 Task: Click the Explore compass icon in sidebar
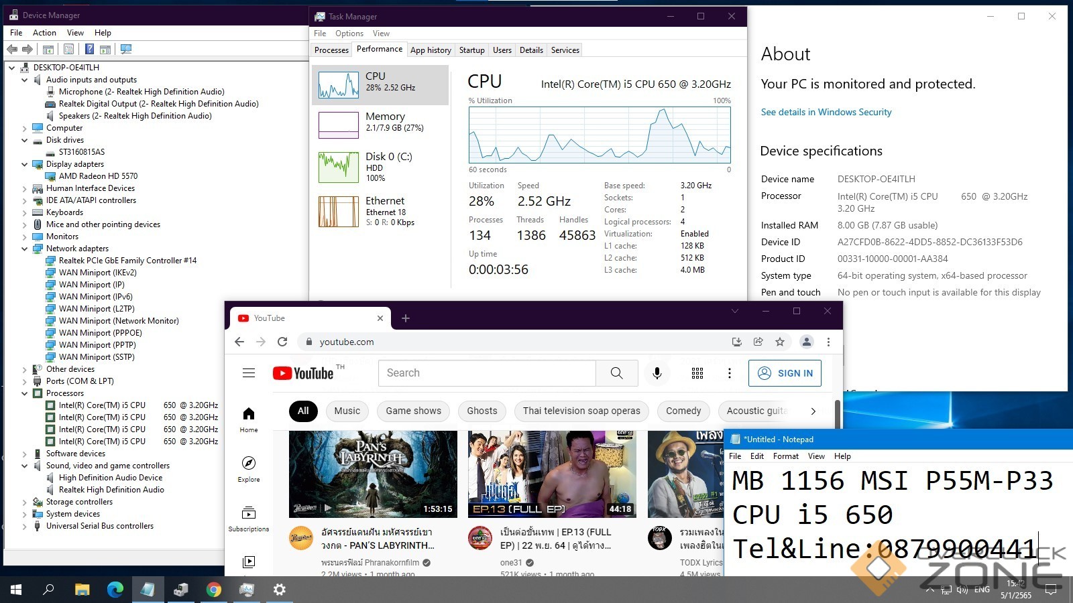click(x=249, y=464)
